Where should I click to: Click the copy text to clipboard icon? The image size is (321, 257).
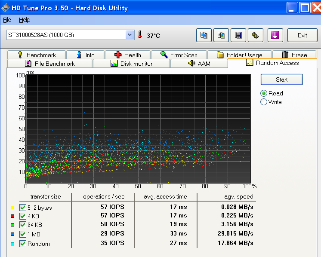pyautogui.click(x=204, y=35)
